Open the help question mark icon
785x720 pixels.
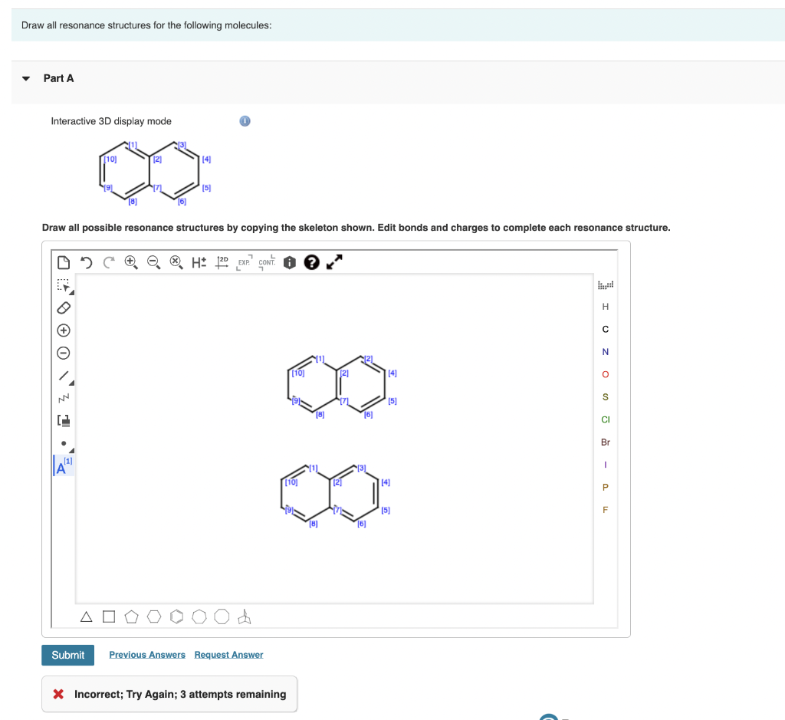311,262
